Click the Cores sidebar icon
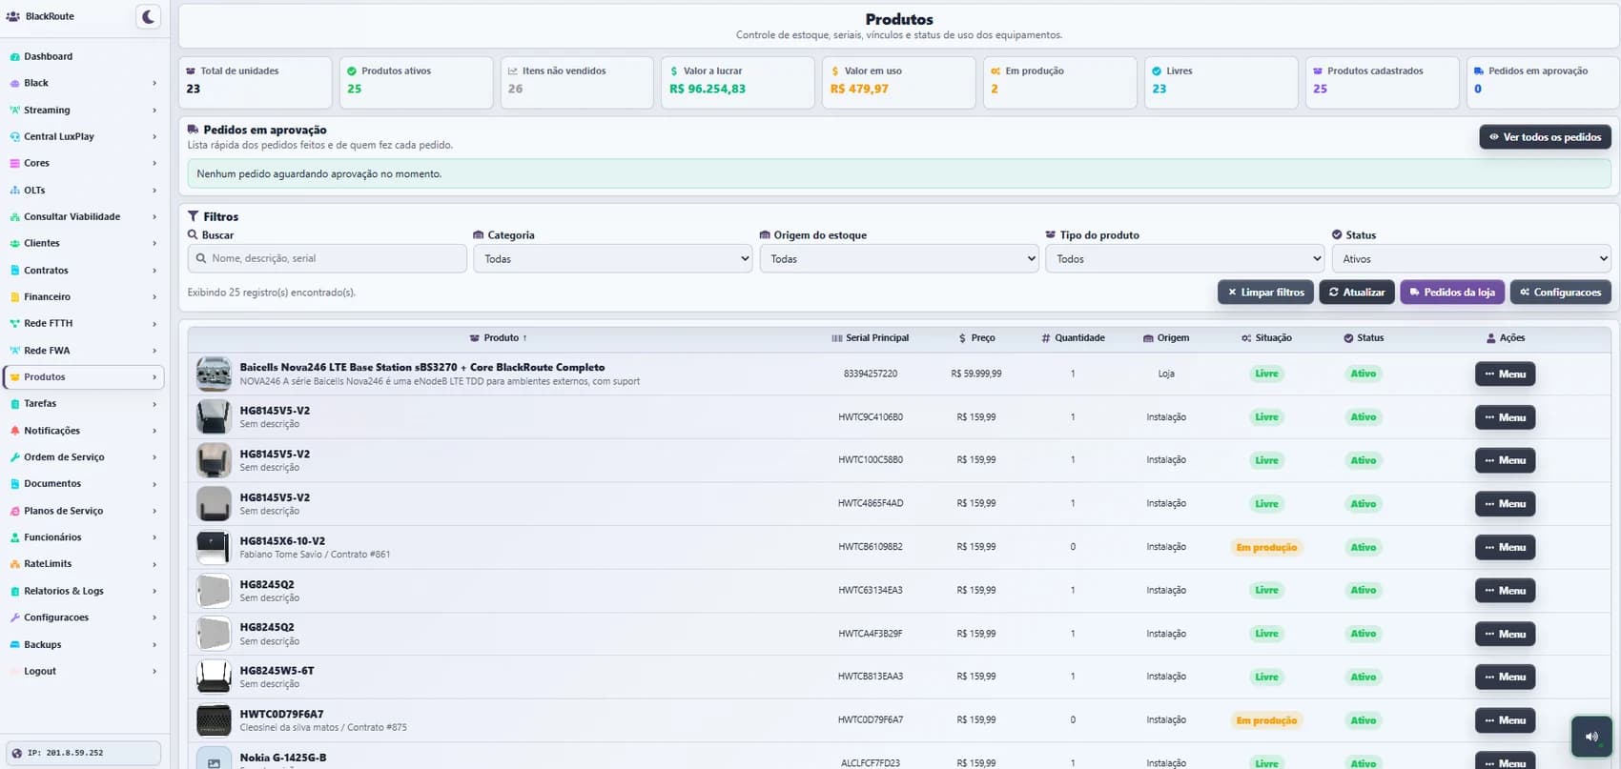 (14, 164)
